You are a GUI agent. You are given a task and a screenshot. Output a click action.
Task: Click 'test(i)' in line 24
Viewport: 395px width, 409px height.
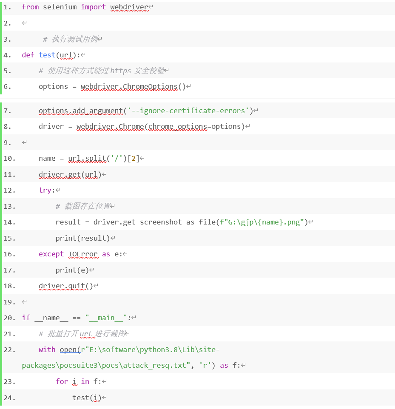pyautogui.click(x=87, y=398)
